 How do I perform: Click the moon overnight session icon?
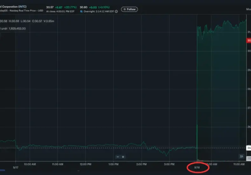81,11
